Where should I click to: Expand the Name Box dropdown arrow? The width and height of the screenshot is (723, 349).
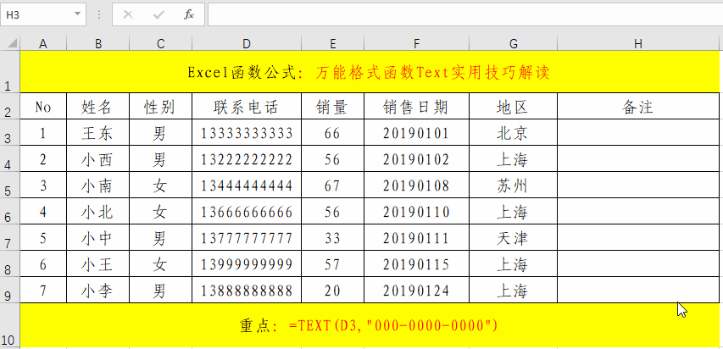77,14
